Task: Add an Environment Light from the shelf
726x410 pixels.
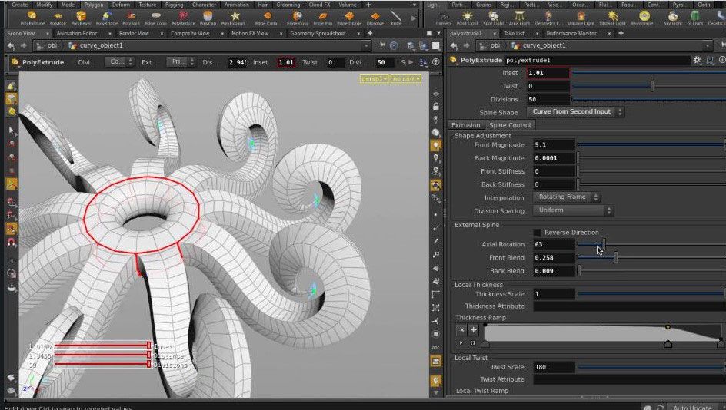Action: [x=644, y=18]
